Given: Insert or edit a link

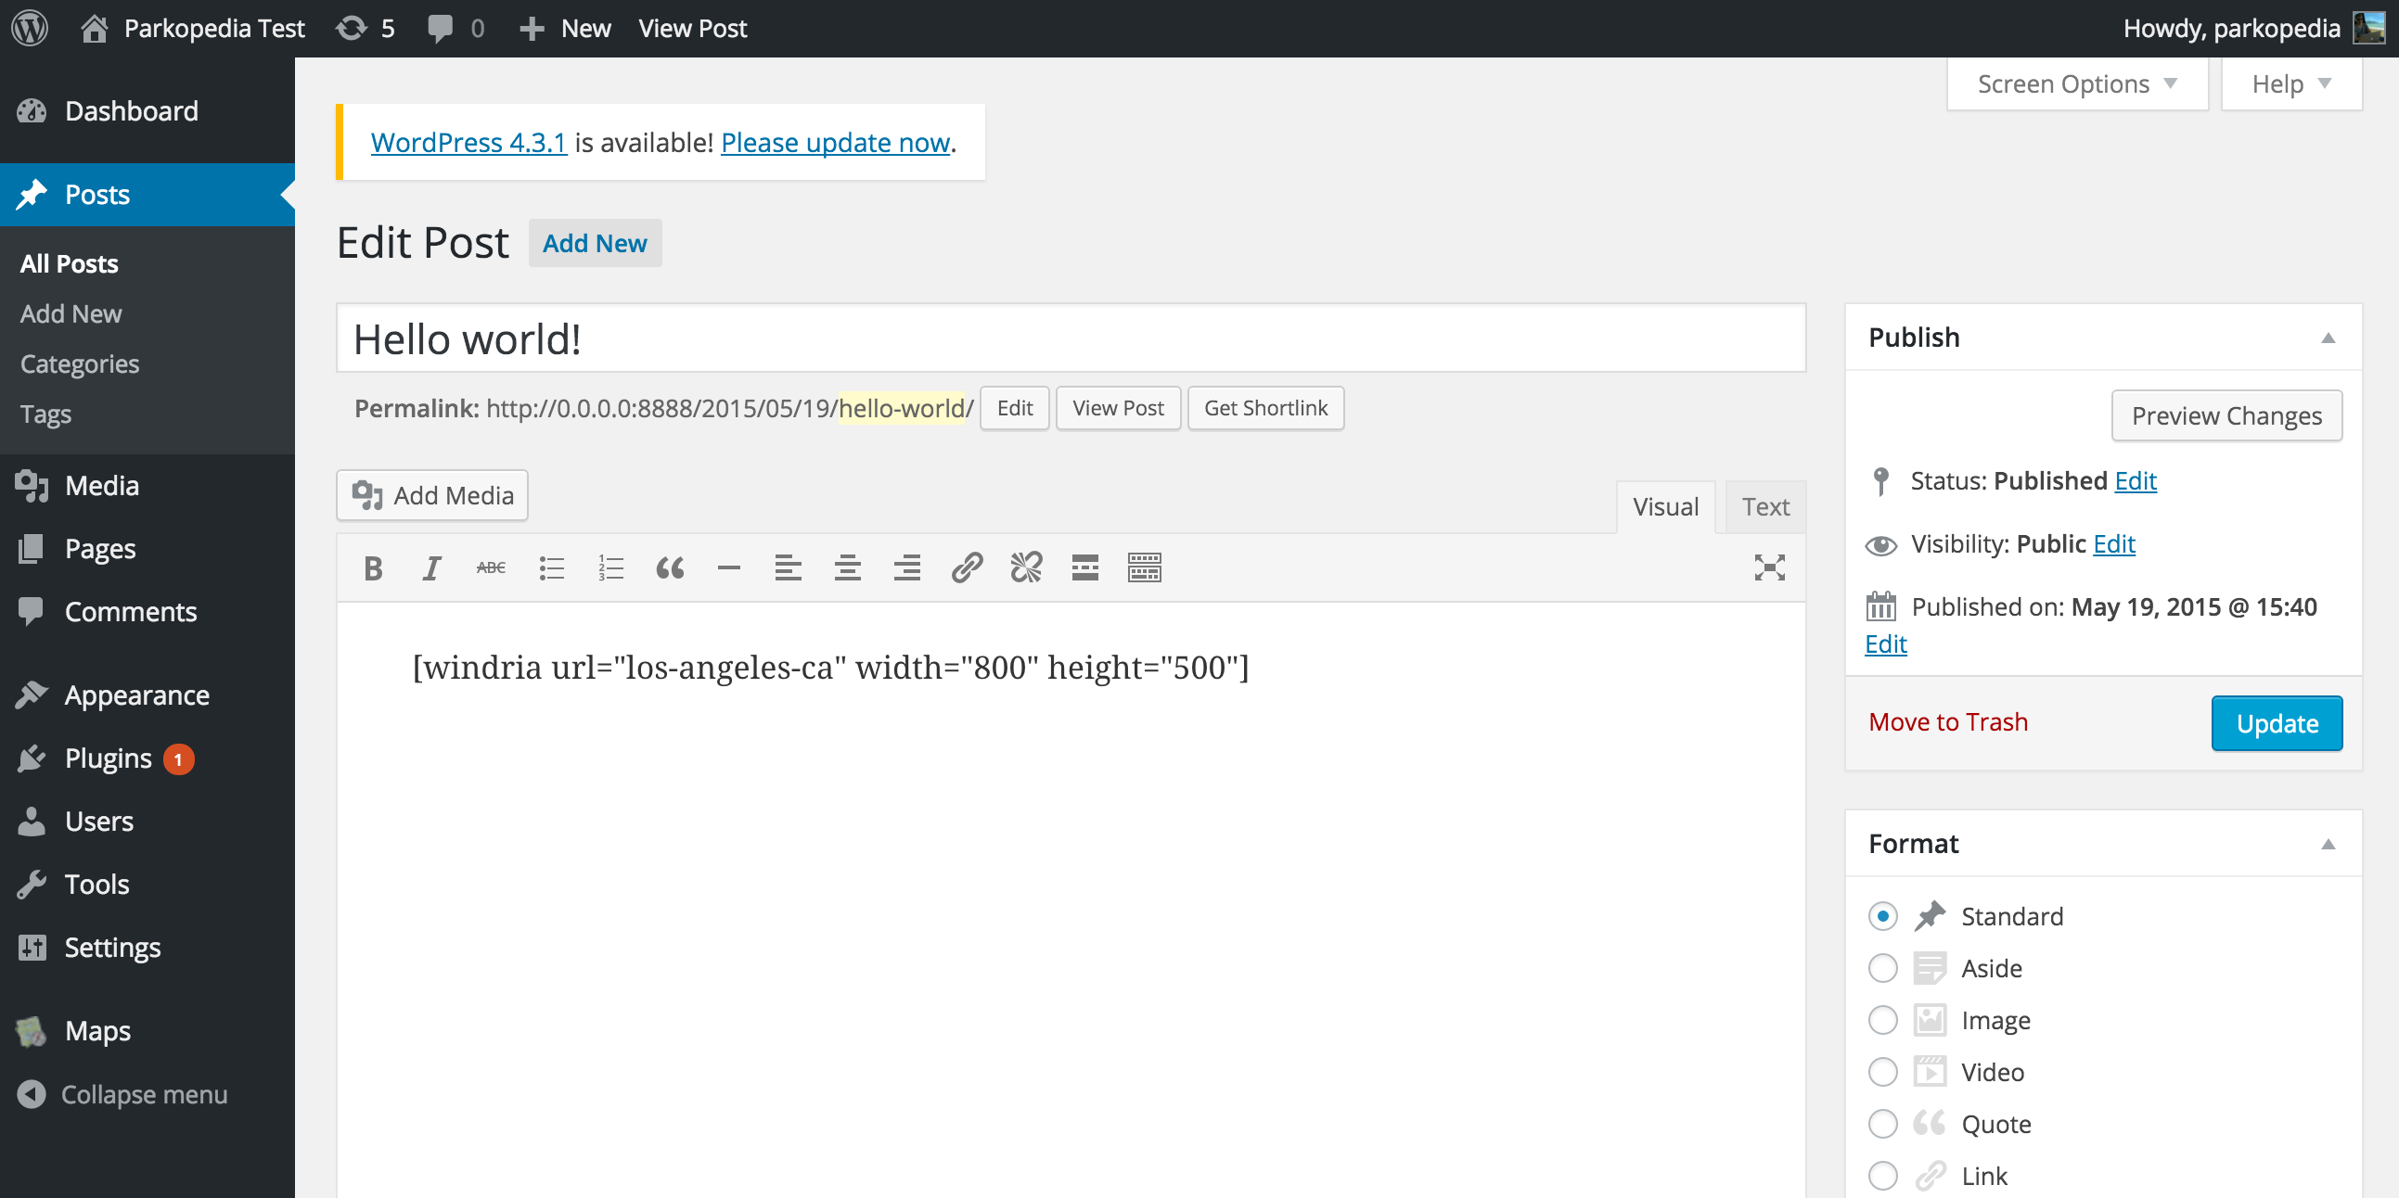Looking at the screenshot, I should tap(967, 567).
